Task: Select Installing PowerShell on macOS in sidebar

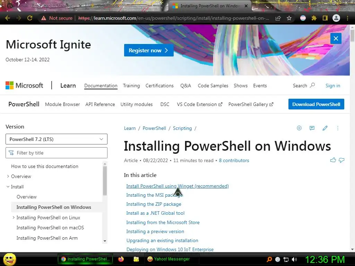Action: 50,228
